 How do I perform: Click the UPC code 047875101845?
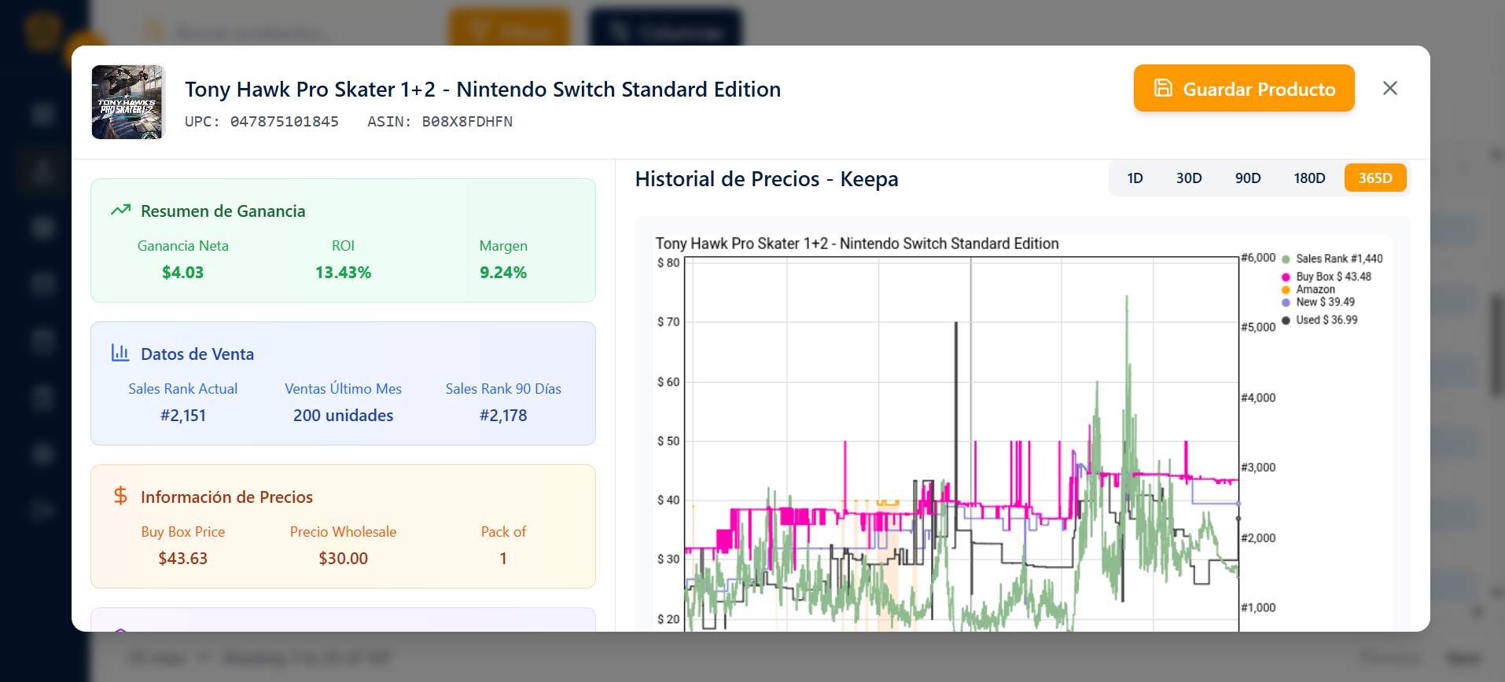tap(284, 122)
